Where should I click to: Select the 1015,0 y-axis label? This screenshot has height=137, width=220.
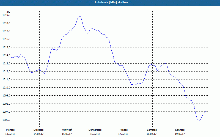pyautogui.click(x=6, y=47)
